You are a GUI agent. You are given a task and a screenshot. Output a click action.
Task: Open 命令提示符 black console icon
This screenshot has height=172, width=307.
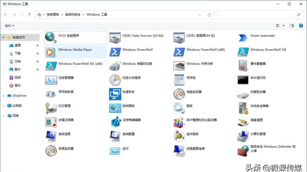click(x=243, y=80)
